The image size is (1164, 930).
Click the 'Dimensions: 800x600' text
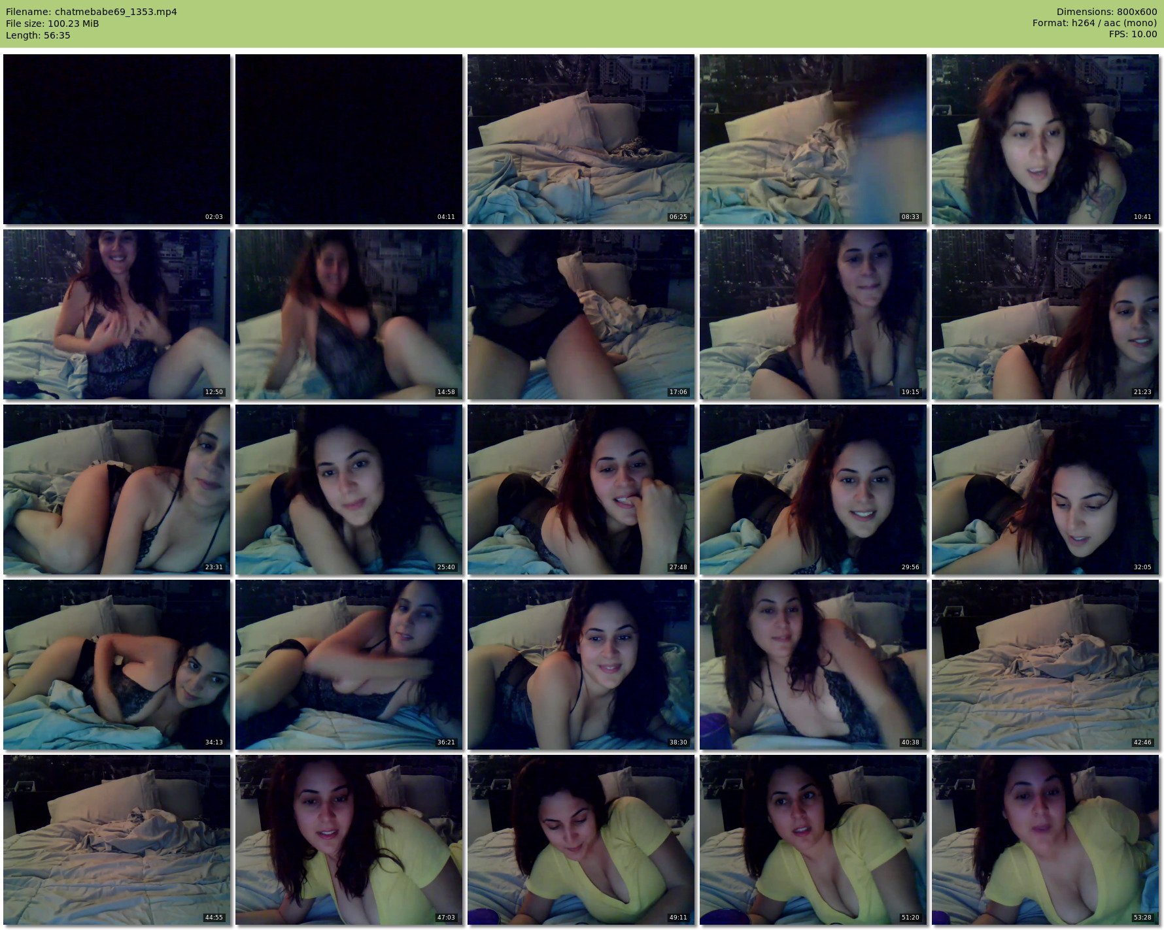[x=1107, y=12]
